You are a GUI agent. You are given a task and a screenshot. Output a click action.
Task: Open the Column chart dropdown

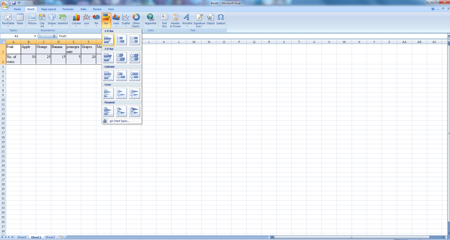click(x=76, y=20)
